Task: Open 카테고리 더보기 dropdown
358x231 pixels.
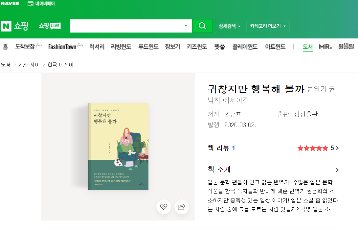Action: click(x=268, y=26)
